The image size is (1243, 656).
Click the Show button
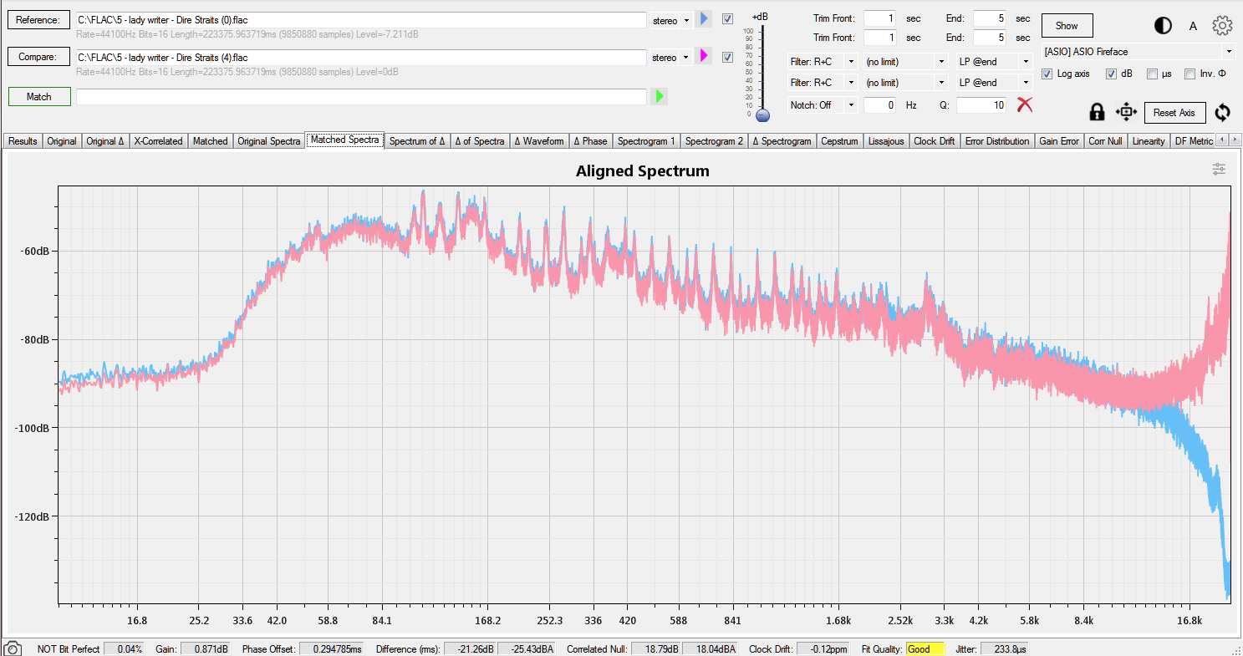pos(1067,26)
